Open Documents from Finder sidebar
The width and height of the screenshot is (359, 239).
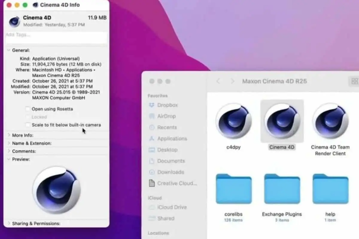(x=171, y=161)
